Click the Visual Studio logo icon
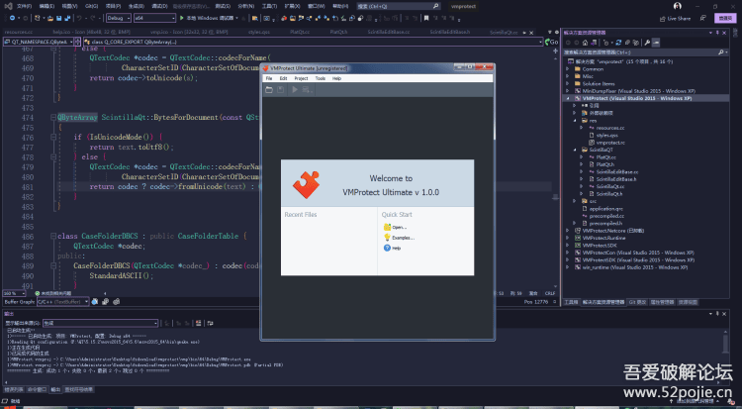 coord(8,6)
